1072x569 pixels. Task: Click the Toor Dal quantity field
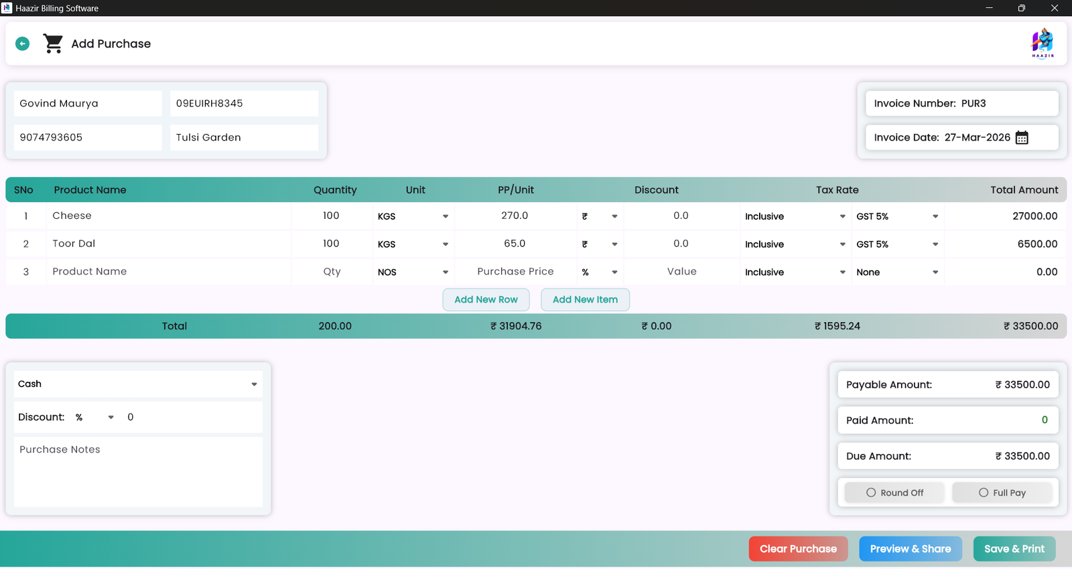click(x=332, y=244)
